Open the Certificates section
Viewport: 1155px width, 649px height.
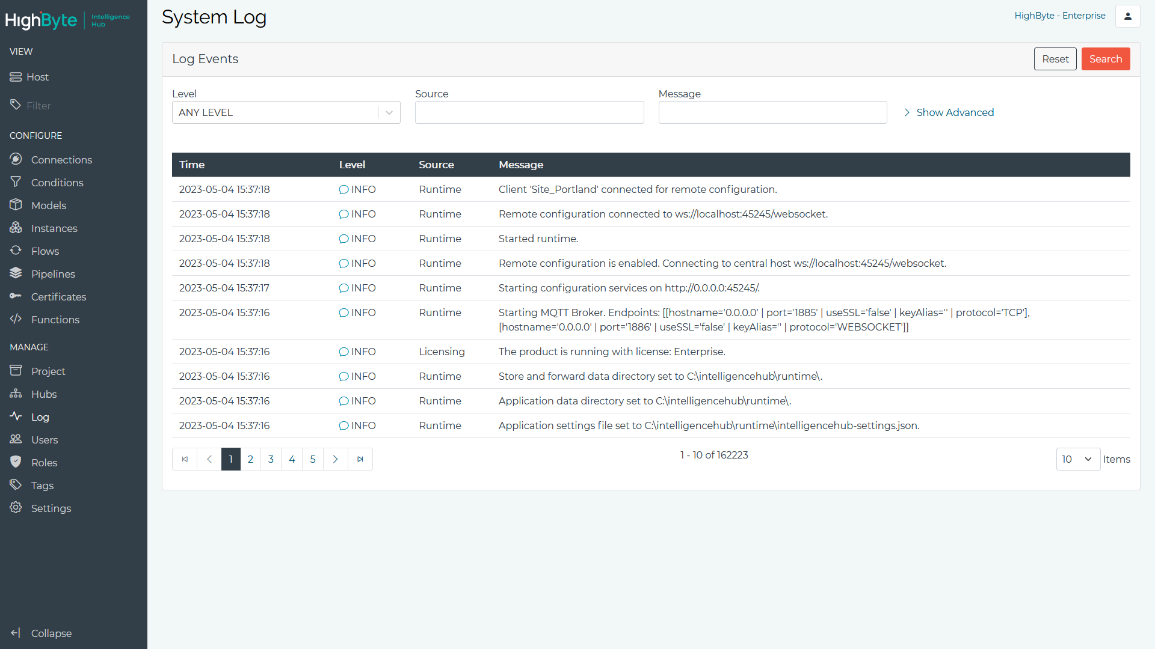pyautogui.click(x=58, y=296)
